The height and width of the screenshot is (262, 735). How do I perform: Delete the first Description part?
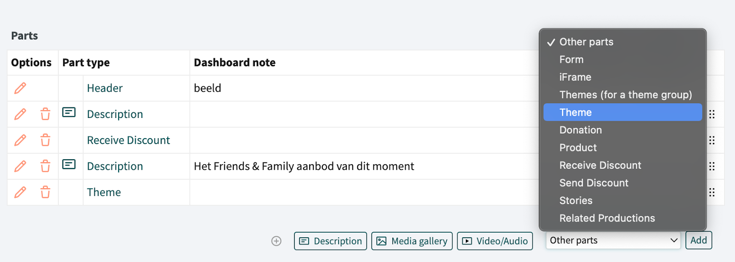45,114
